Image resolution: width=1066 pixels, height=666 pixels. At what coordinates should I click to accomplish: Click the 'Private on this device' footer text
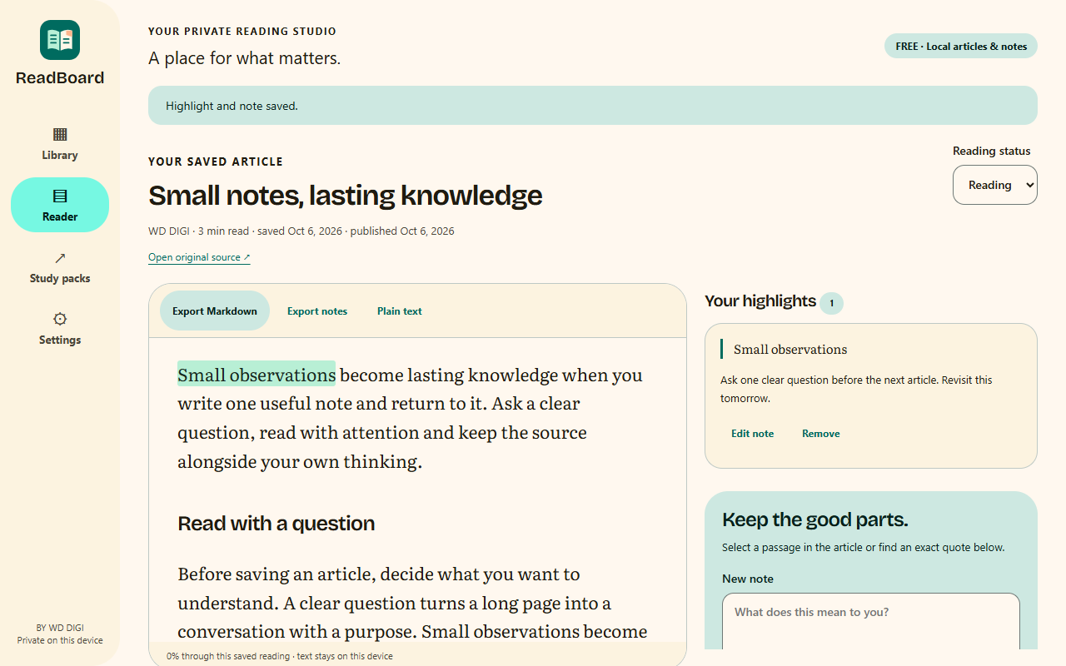pyautogui.click(x=60, y=640)
